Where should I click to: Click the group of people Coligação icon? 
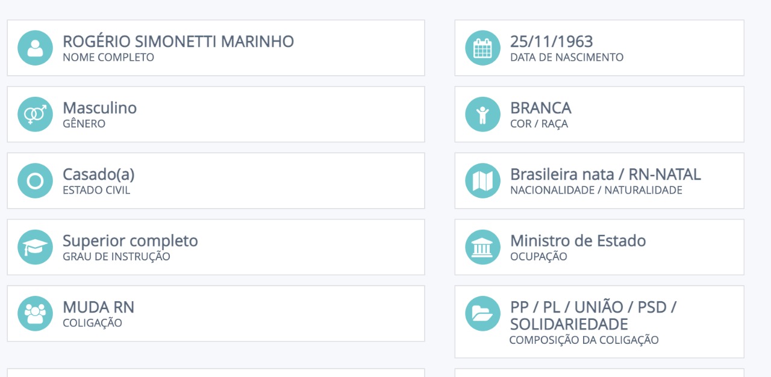point(36,313)
